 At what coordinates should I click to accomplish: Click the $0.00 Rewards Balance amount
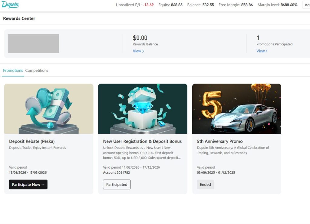pyautogui.click(x=140, y=38)
